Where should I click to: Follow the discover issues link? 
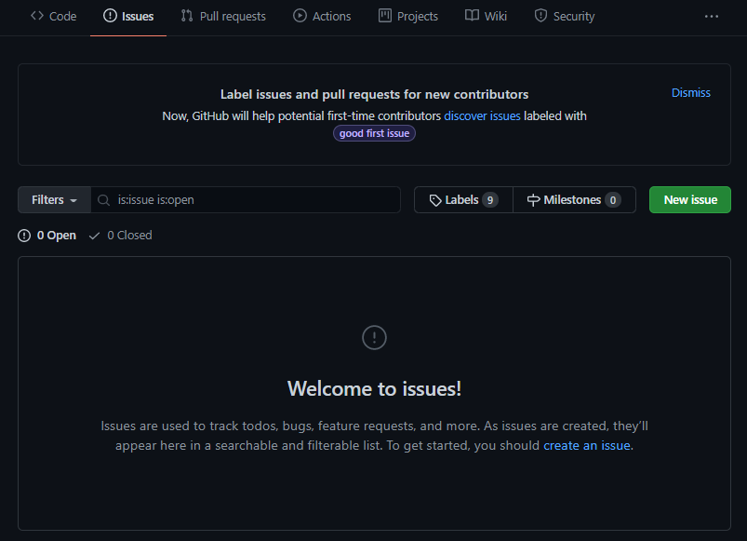point(482,115)
